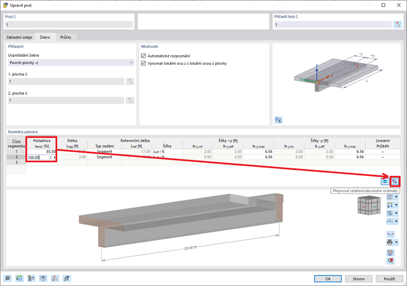Image resolution: width=407 pixels, height=286 pixels.
Task: Click the 2. plocha č. field
Action: click(66, 101)
